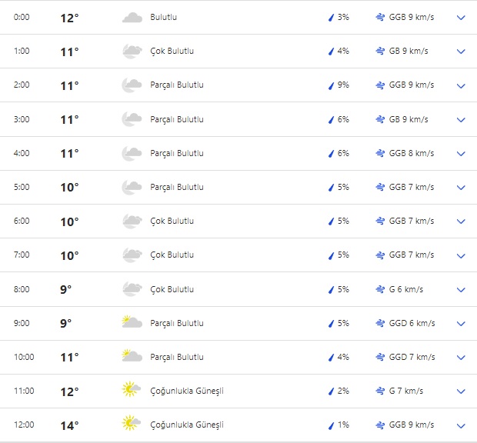The width and height of the screenshot is (477, 443).
Task: Expand the 12:00 forecast row chevron
Action: 461,425
